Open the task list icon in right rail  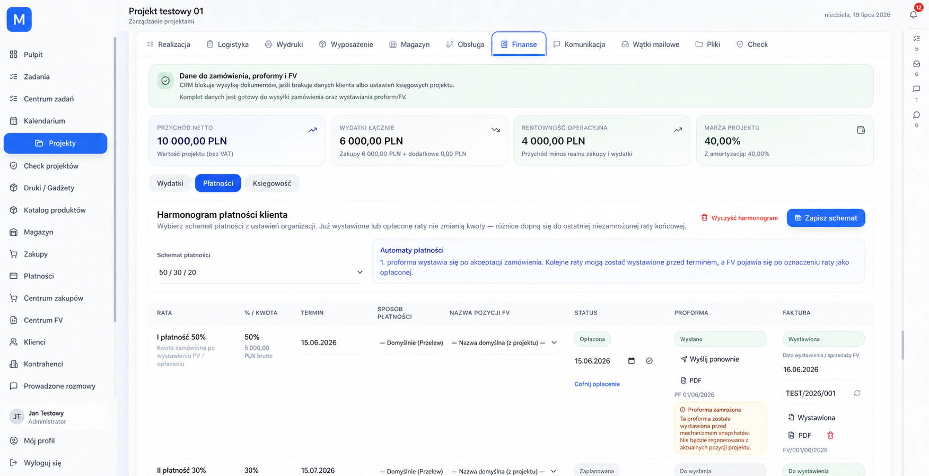click(916, 38)
